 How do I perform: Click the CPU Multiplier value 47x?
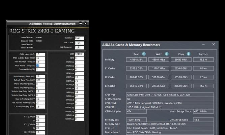click(136, 111)
